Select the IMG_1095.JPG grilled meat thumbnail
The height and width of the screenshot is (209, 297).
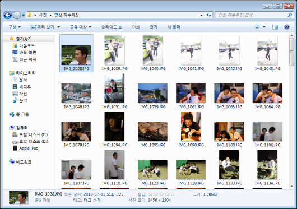point(152,131)
